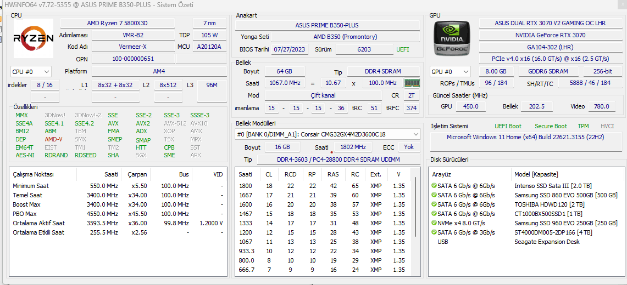Click the GA104-302 (LHR) chip field
Screen dimensions: 627x285
(x=550, y=47)
